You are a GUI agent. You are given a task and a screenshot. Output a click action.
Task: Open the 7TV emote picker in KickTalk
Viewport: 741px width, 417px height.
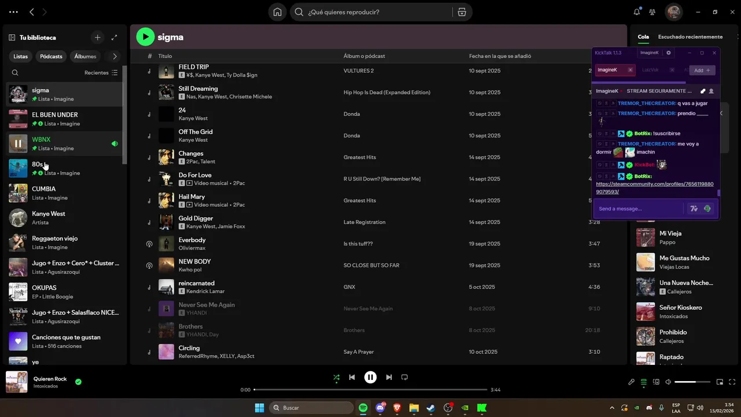[x=694, y=209]
